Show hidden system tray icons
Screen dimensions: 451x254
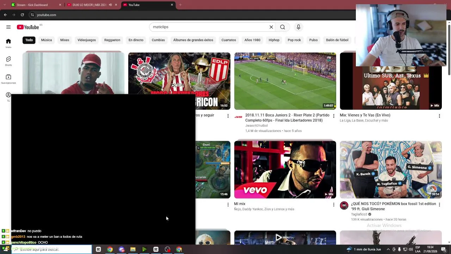[x=388, y=249]
